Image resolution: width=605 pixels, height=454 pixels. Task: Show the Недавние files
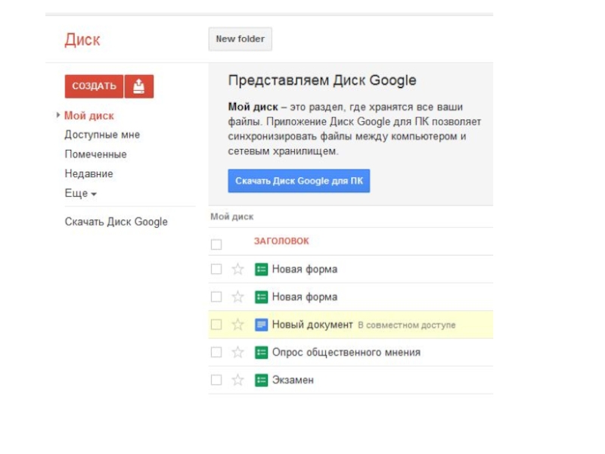88,174
